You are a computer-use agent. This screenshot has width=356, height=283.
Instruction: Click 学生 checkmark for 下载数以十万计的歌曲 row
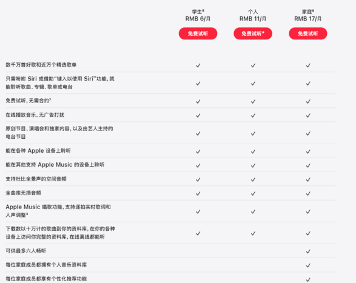click(x=198, y=233)
